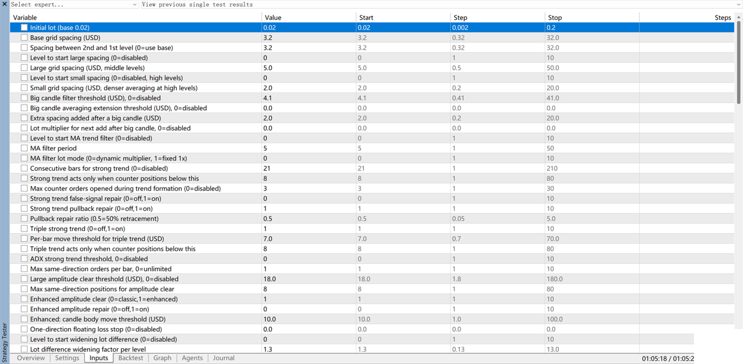This screenshot has width=743, height=364.
Task: Open the Settings tab
Action: 67,358
